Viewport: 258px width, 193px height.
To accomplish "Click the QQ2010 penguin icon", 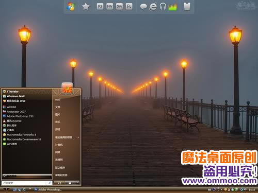I will point(4,121).
